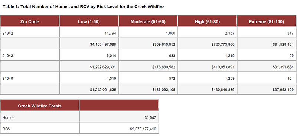Click the $37,952,109 extreme RCV cell
The image size is (297, 137).
267,89
